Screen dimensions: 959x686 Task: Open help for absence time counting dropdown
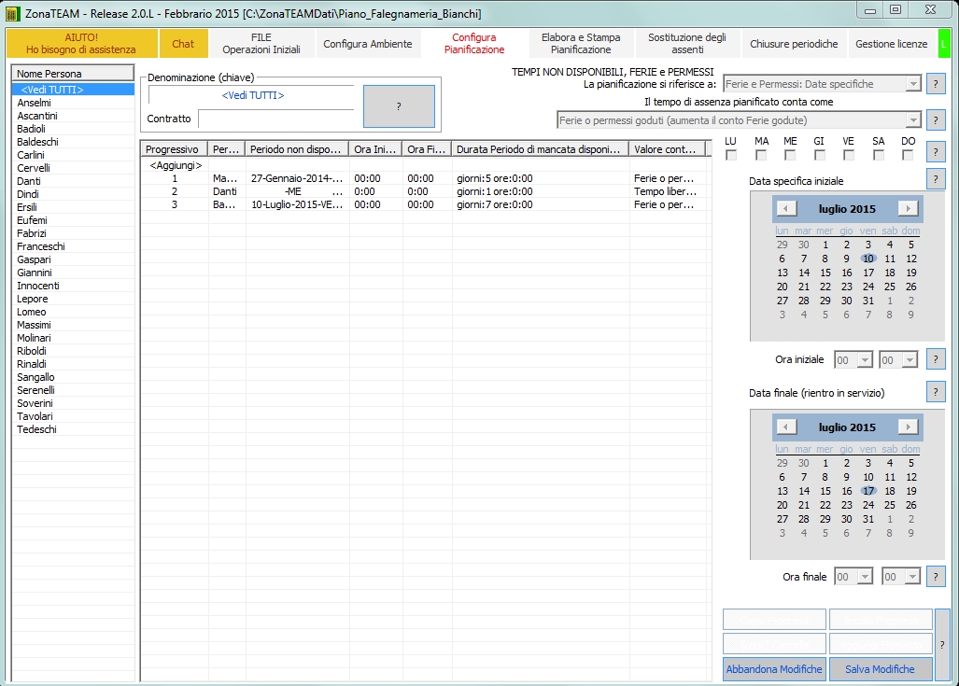[935, 120]
